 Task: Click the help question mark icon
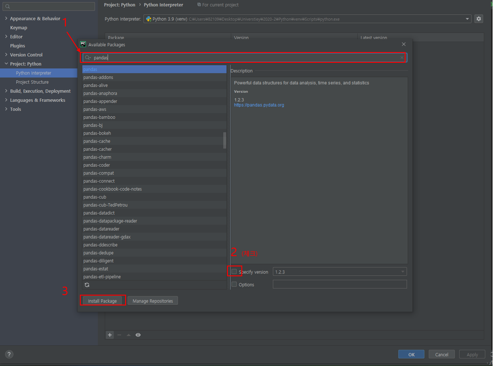tap(9, 354)
